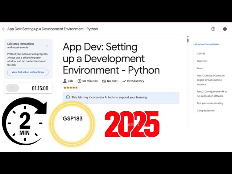Image resolution: width=232 pixels, height=174 pixels.
Task: Toggle the start lab switch beside the timer
Action: [x=12, y=88]
